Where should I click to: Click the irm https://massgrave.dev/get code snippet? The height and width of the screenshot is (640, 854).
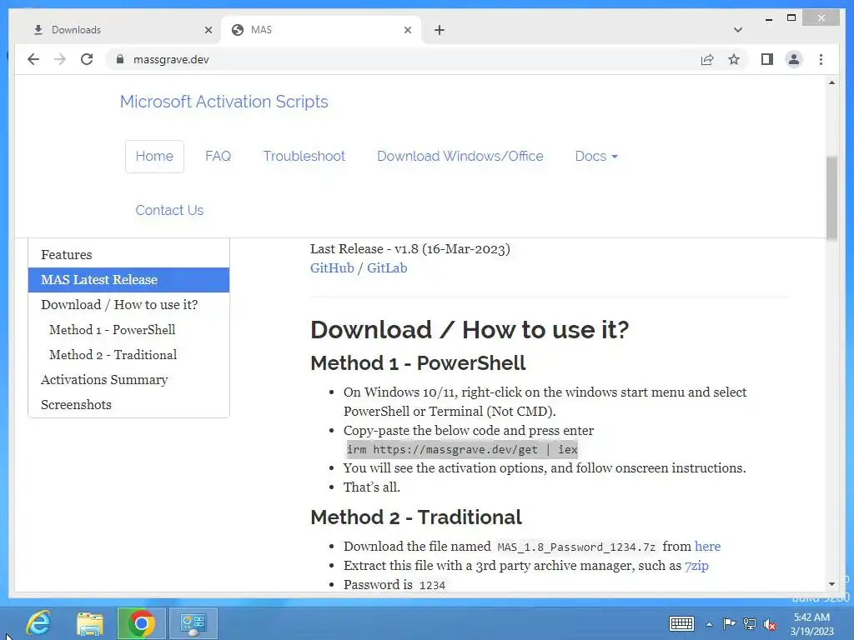click(x=462, y=449)
